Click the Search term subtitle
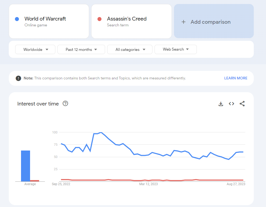266x207 pixels. 118,25
